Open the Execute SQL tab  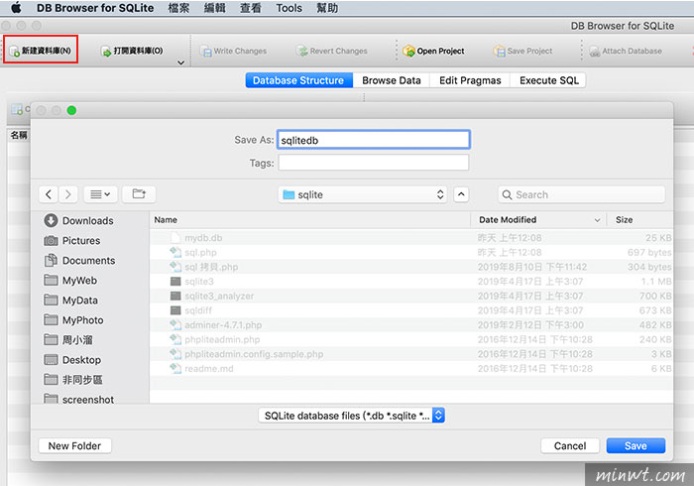pyautogui.click(x=549, y=80)
